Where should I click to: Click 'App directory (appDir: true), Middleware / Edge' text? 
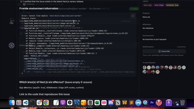tap(52, 88)
